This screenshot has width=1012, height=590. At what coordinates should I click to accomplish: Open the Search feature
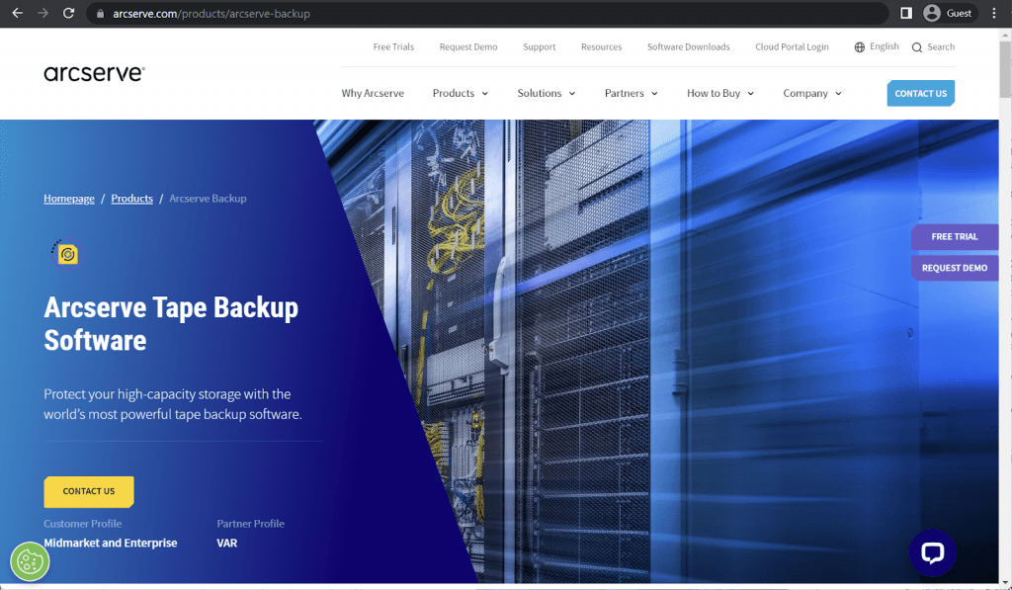(x=933, y=46)
